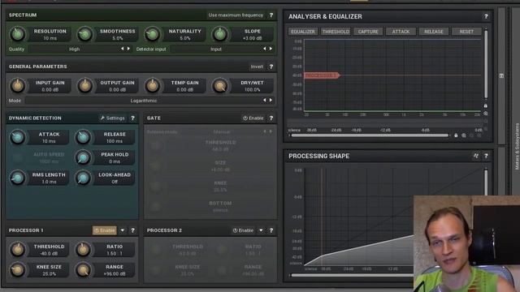The image size is (520, 292).
Task: Select next Mode with right arrow
Action: click(x=271, y=100)
